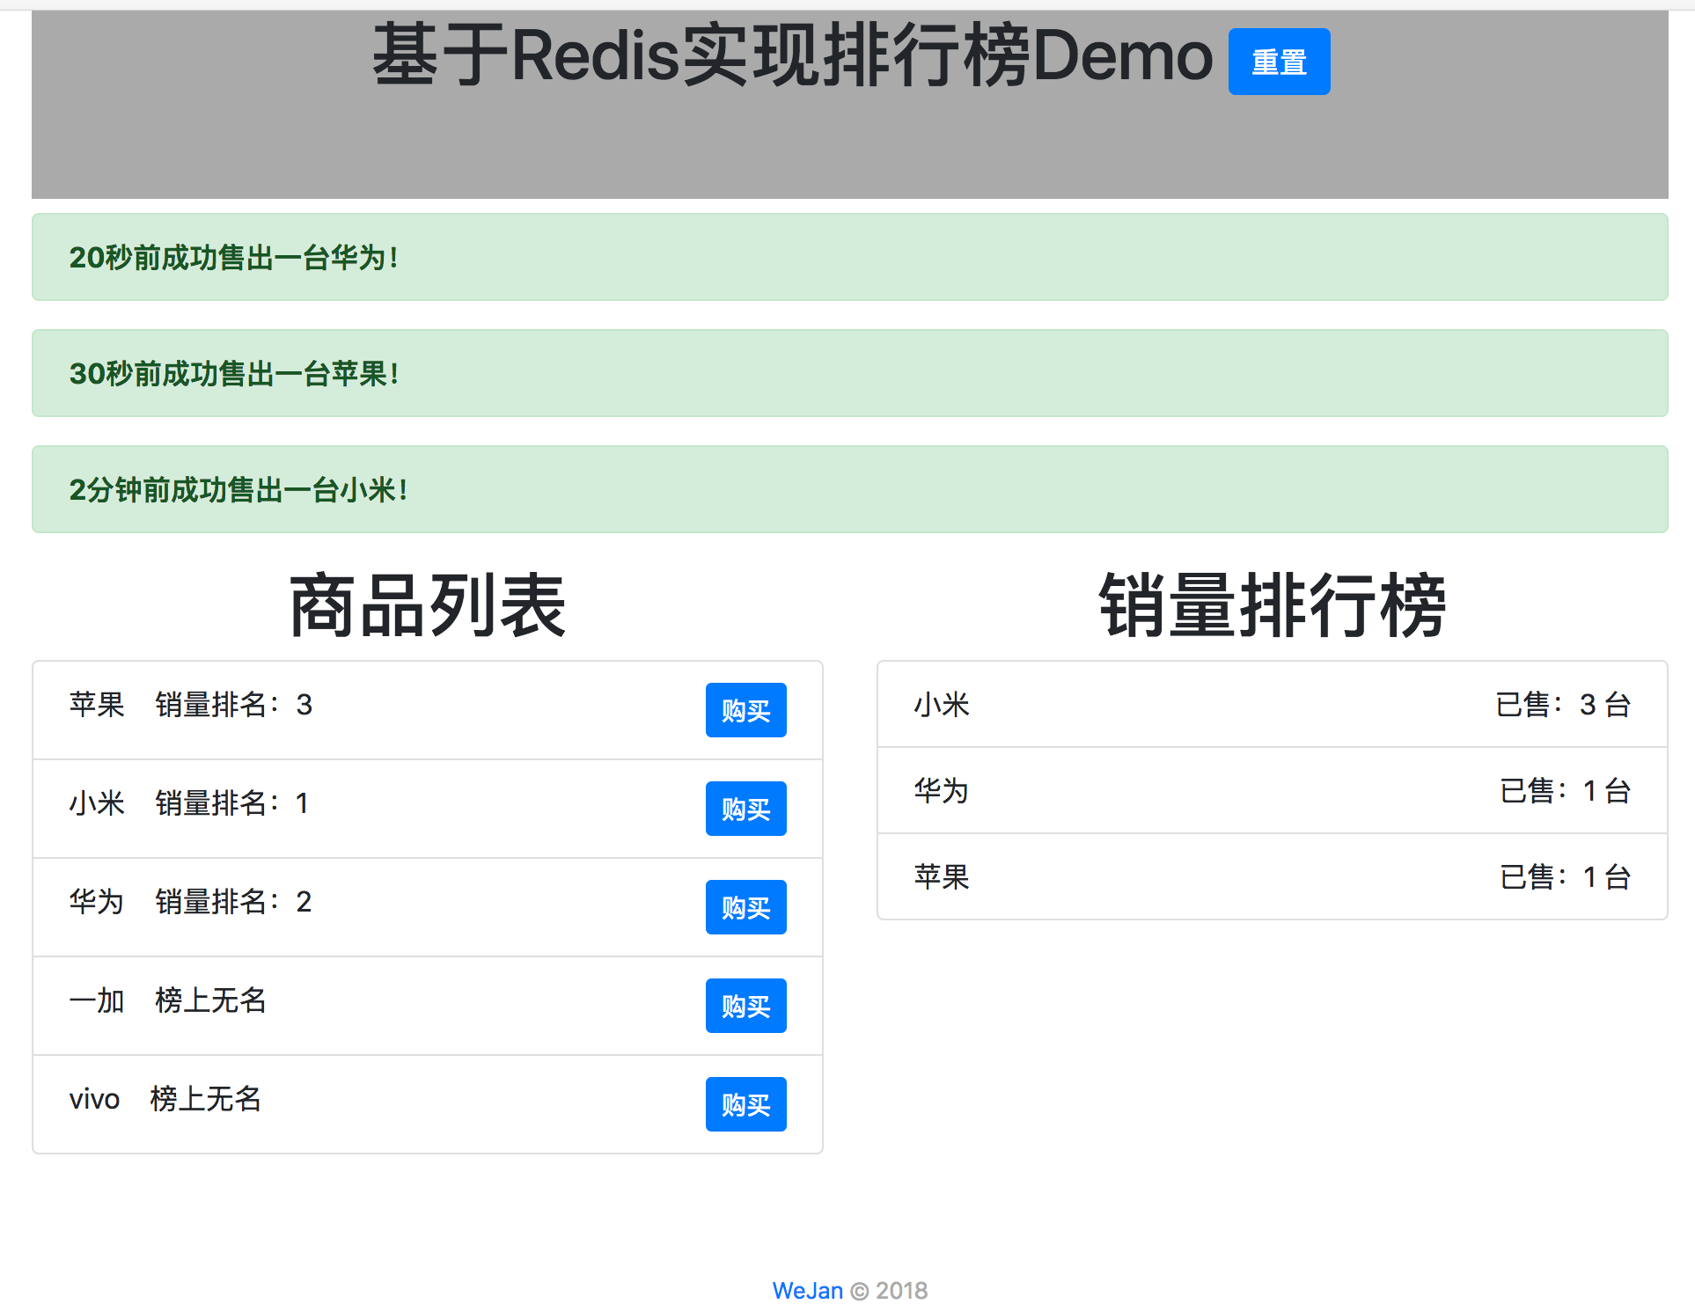Click the © 2018 footer text
The width and height of the screenshot is (1695, 1304).
point(889,1290)
